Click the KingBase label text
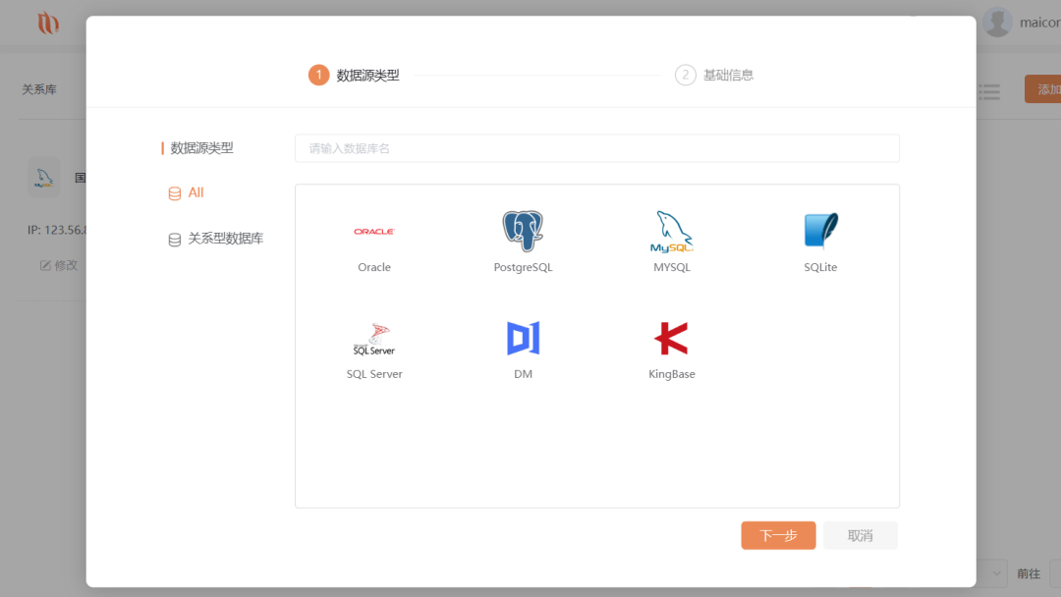The image size is (1061, 597). 672,374
